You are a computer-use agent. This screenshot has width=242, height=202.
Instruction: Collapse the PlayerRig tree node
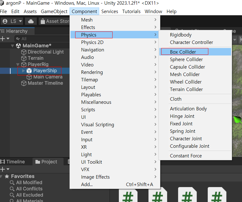click(x=18, y=64)
